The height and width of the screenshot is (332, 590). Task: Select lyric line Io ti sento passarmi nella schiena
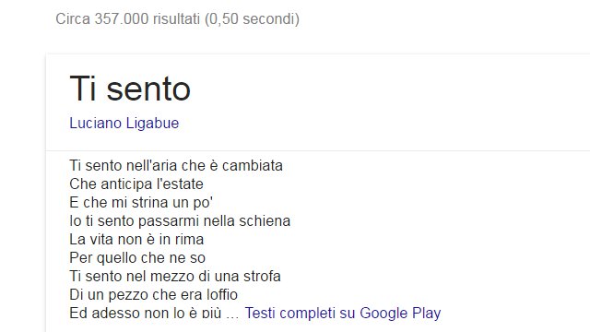point(180,221)
